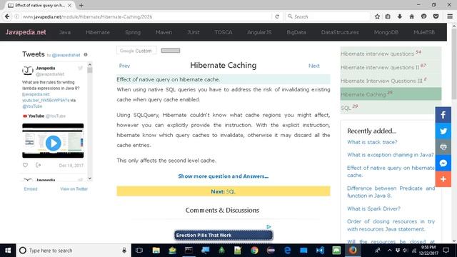Open the Firefox hamburger menu
Image resolution: width=457 pixels, height=257 pixels.
[x=450, y=16]
